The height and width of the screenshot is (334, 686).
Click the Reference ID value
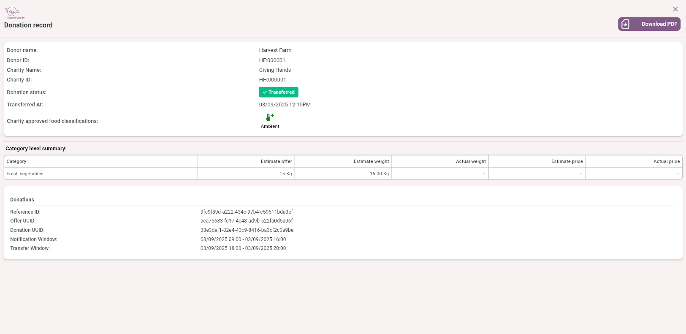tap(247, 212)
